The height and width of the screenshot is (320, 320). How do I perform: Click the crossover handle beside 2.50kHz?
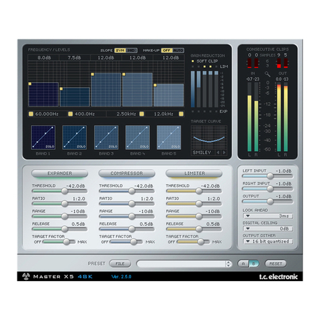point(142,114)
